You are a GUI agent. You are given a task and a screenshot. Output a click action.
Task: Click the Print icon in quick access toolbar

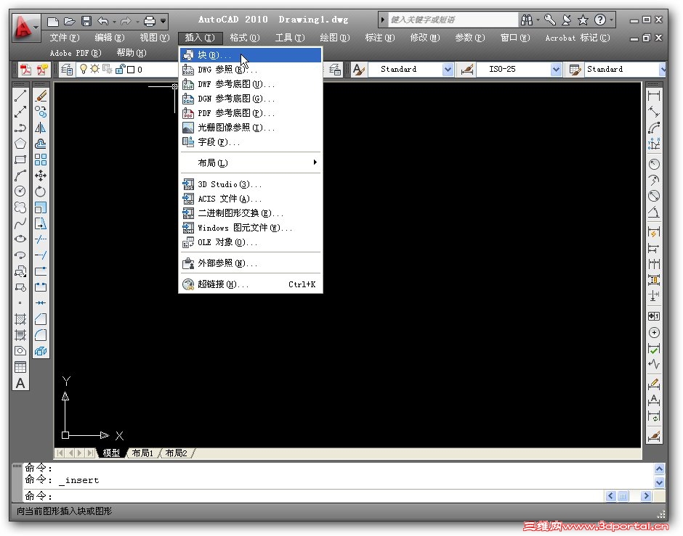coord(150,21)
